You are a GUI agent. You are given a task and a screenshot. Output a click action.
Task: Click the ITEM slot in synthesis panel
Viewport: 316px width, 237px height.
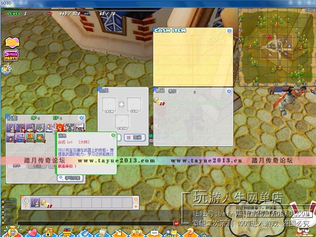point(109,105)
